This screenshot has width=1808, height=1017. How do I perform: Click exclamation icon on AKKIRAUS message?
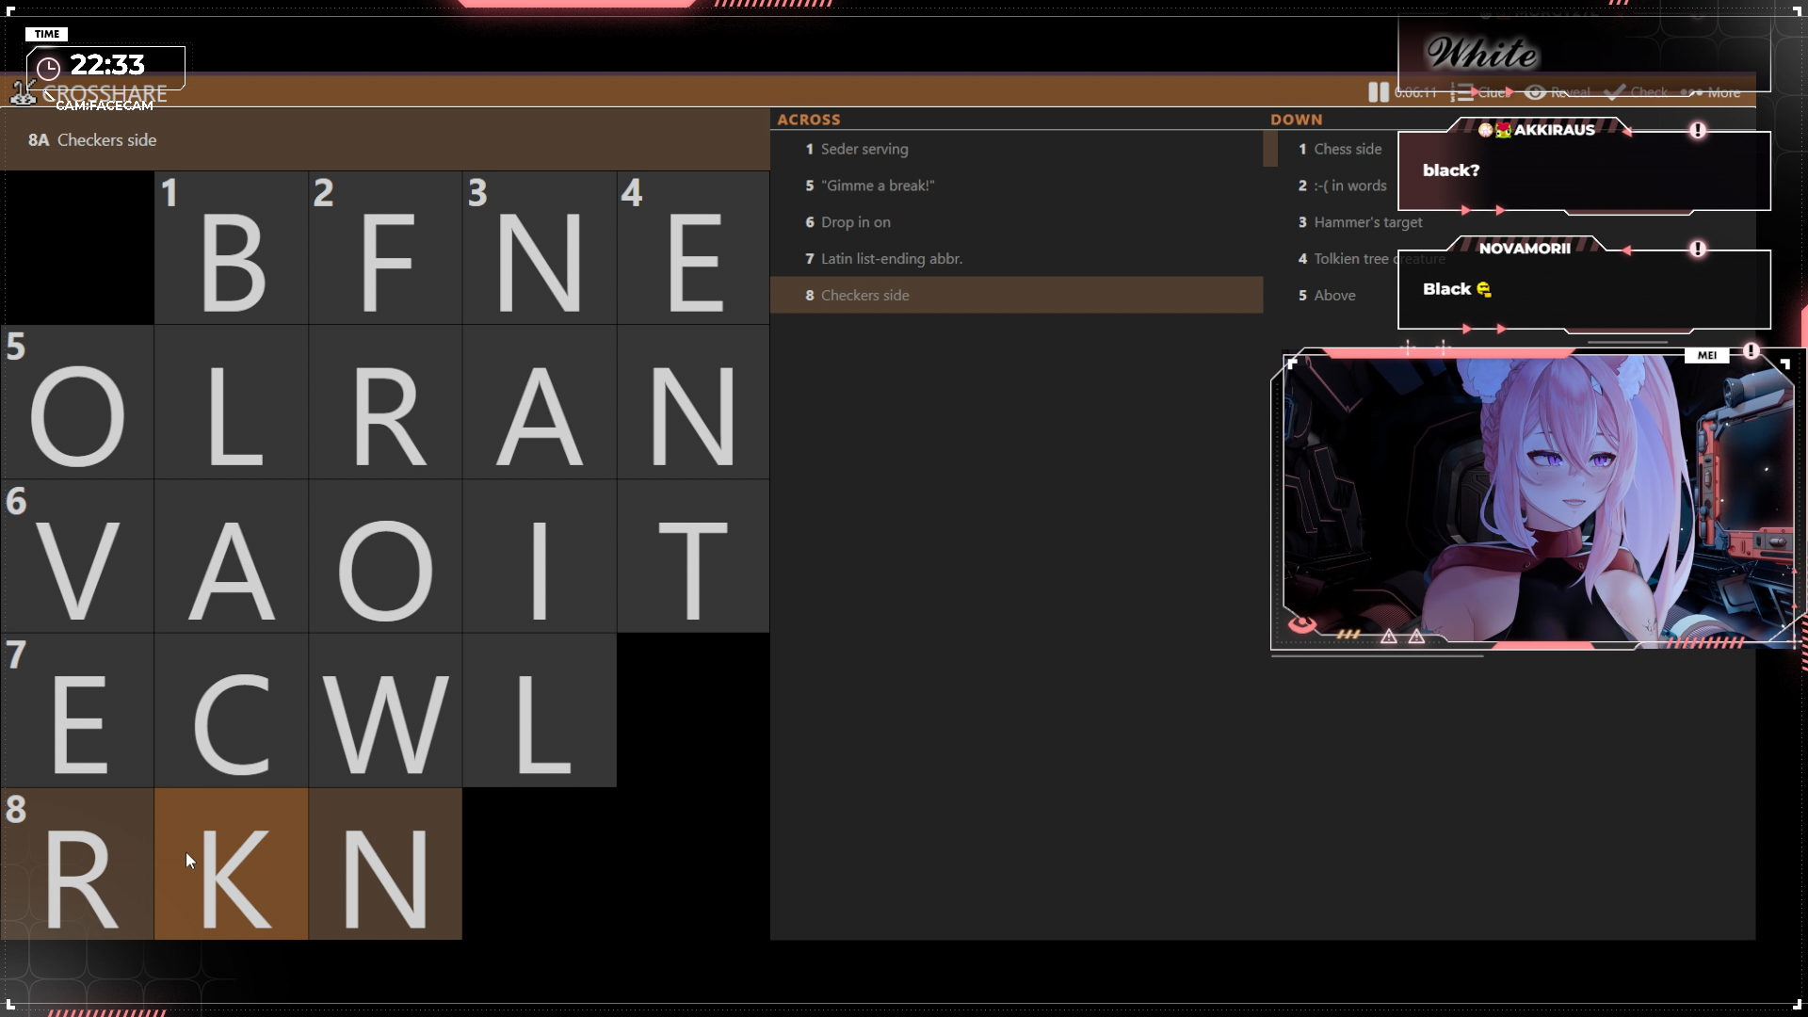[x=1697, y=130]
